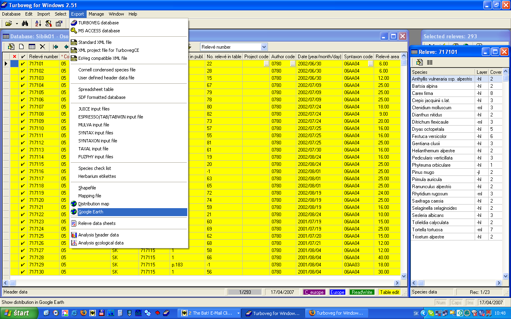This screenshot has width=511, height=319.
Task: Click the green ReadWrite status label
Action: [x=362, y=292]
